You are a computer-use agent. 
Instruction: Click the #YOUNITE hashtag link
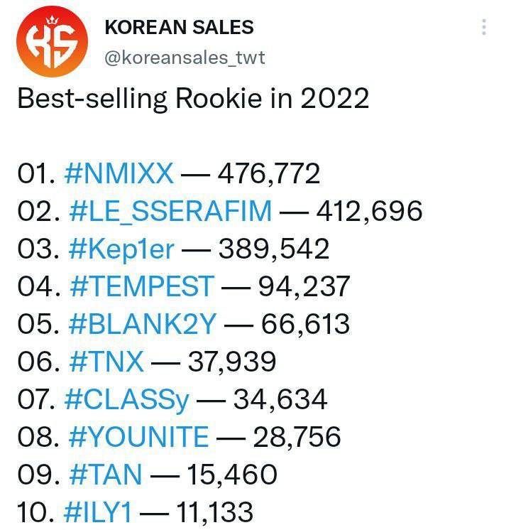[138, 437]
